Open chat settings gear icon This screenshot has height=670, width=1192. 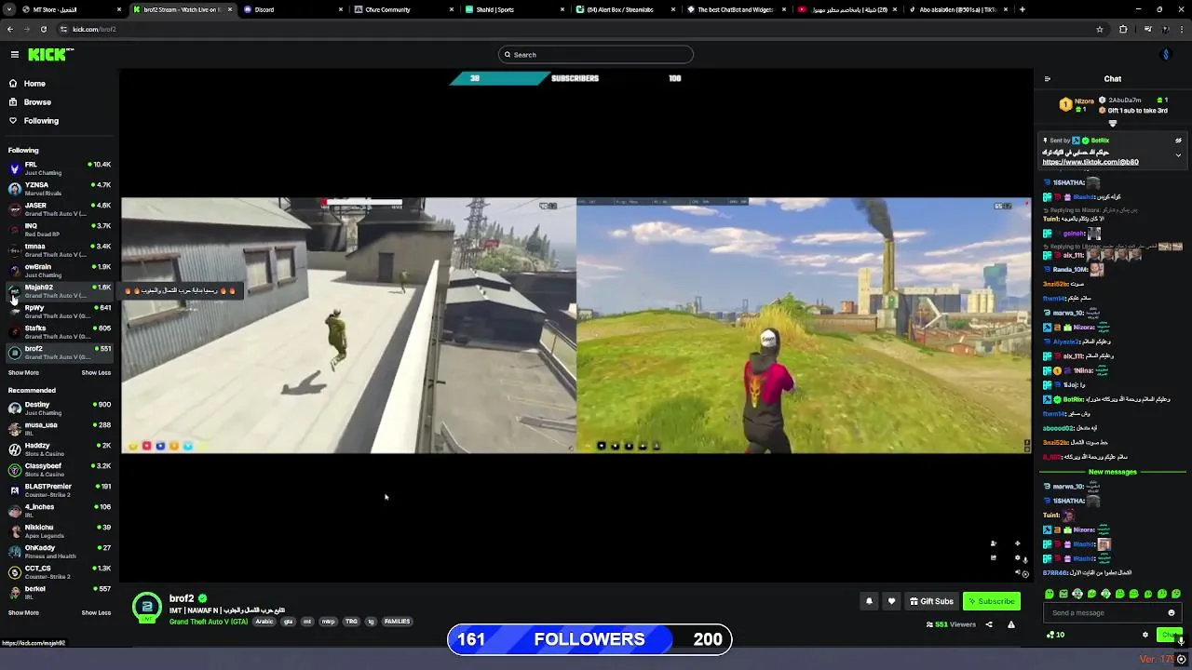pos(1145,635)
